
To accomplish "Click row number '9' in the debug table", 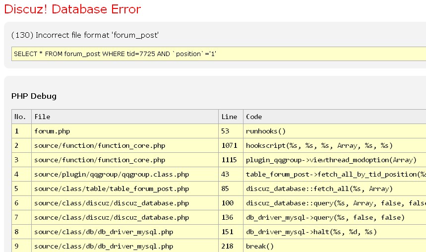I will (x=21, y=246).
